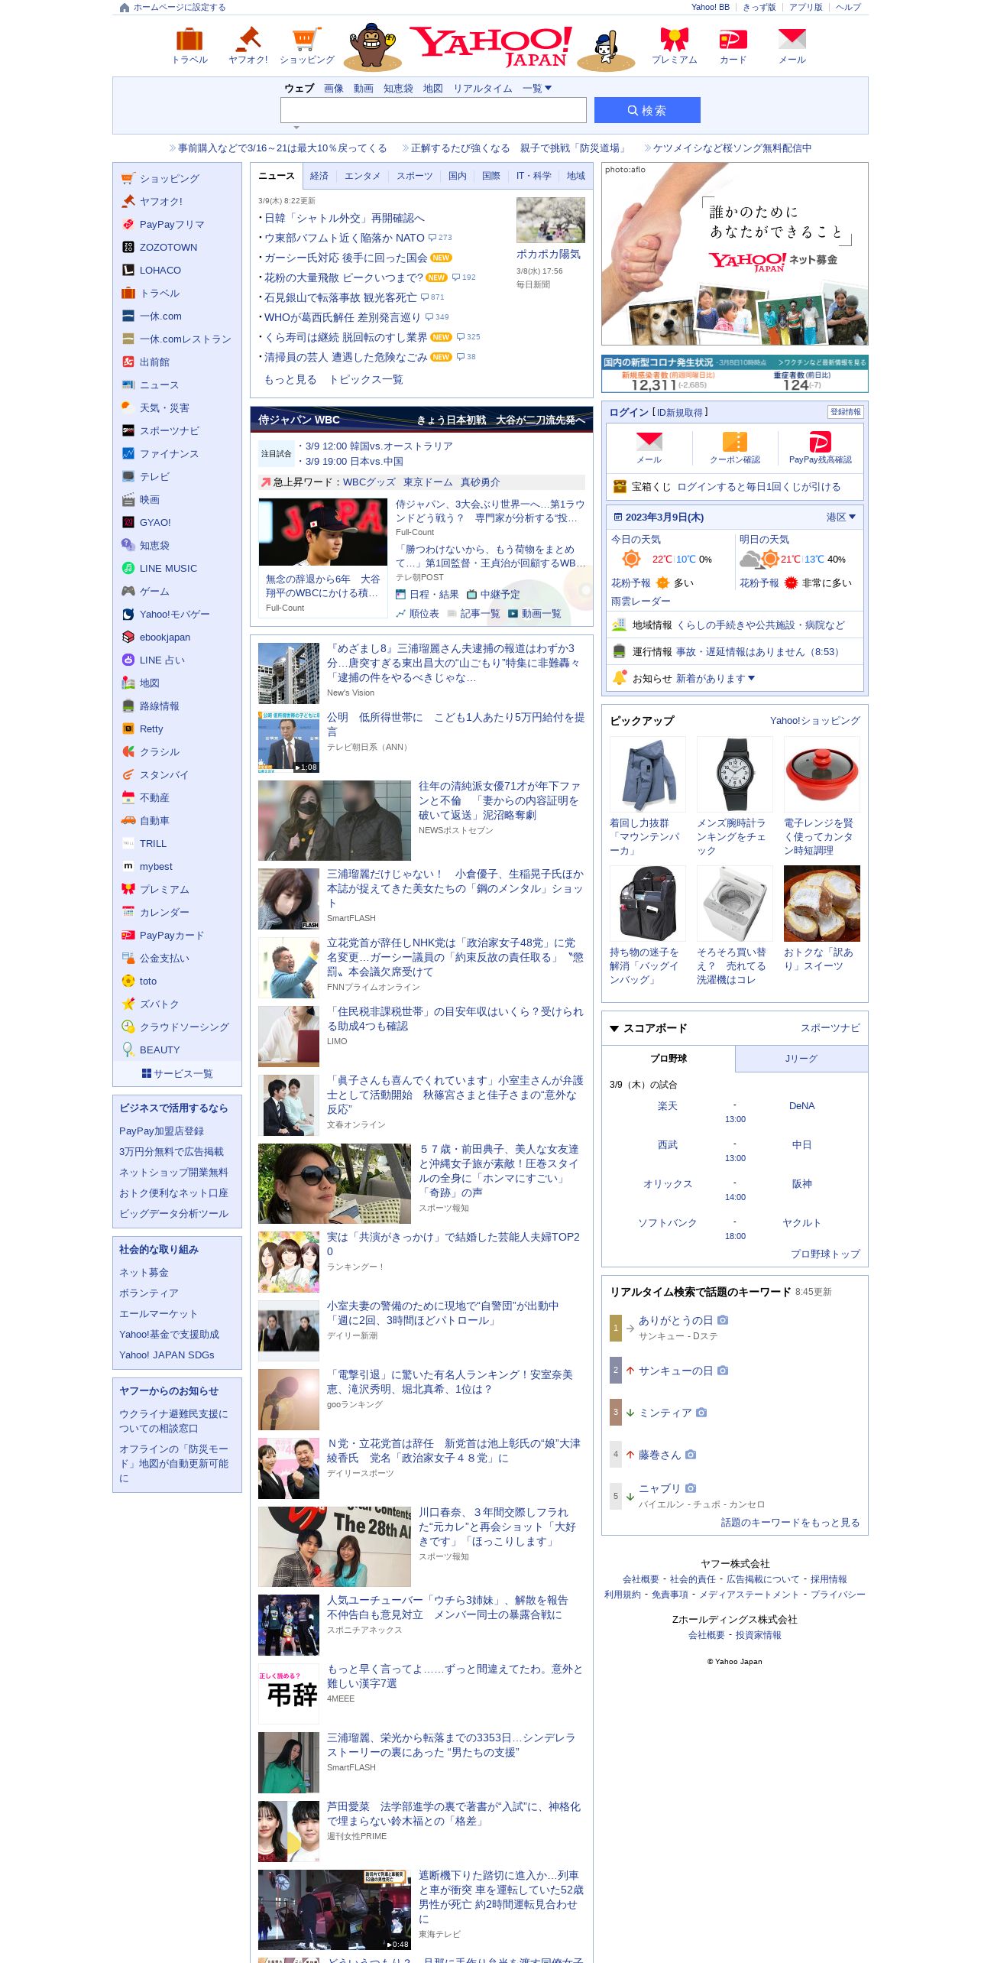The width and height of the screenshot is (981, 1963).
Task: Open the search category list dropdown
Action: point(537,89)
